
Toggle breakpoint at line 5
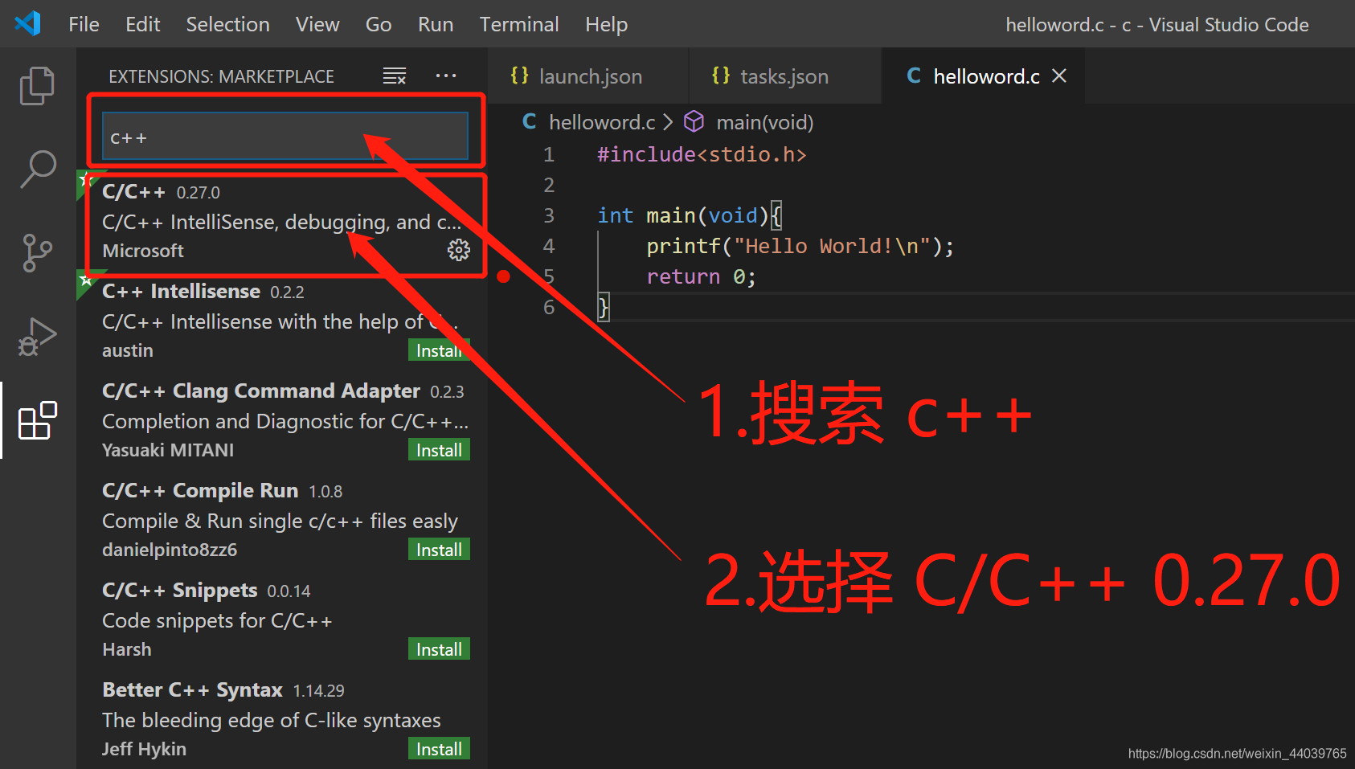click(x=504, y=276)
